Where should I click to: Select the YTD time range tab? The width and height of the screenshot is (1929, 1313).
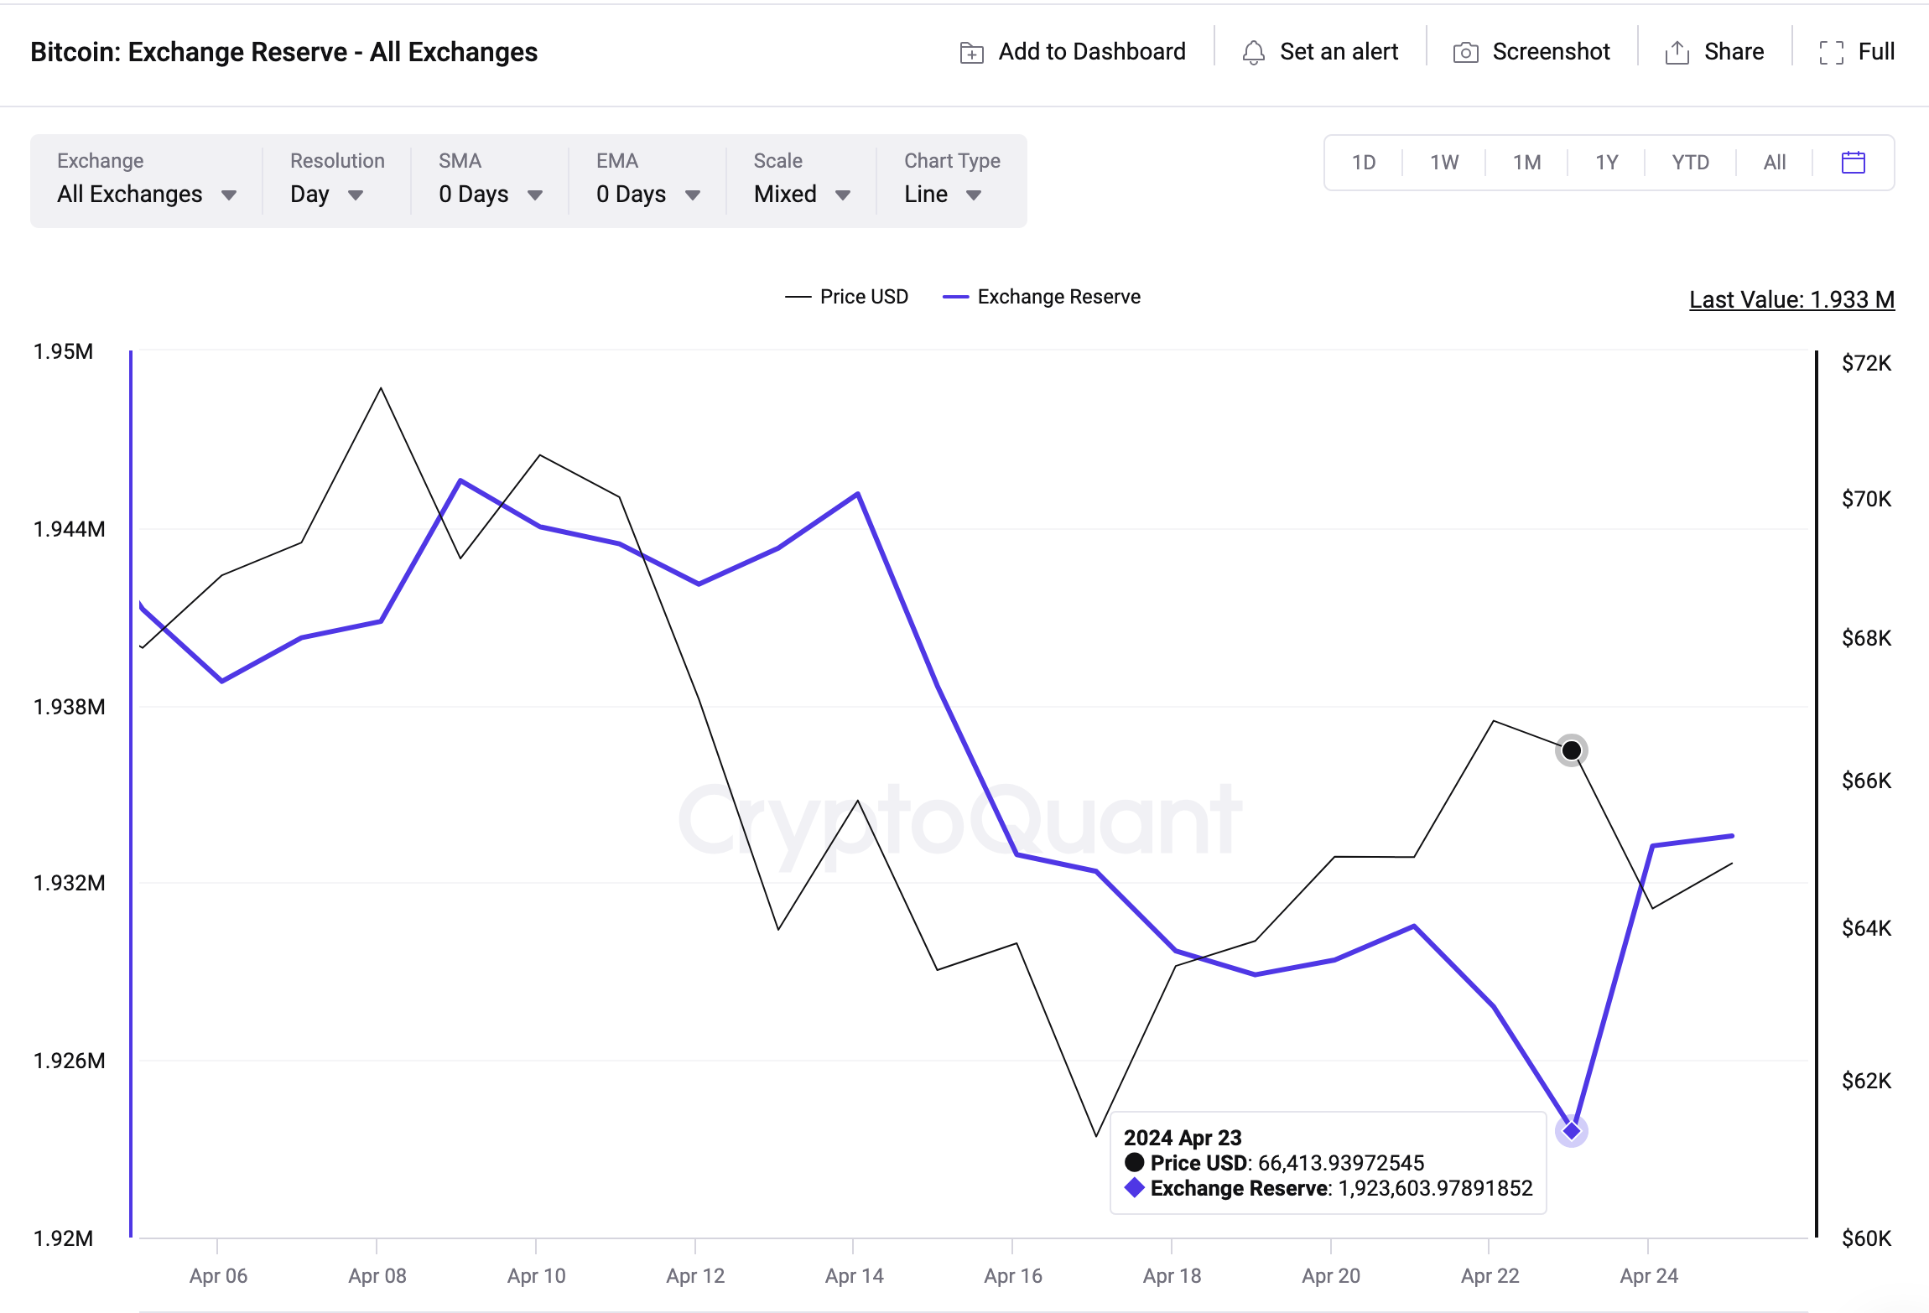[1688, 162]
